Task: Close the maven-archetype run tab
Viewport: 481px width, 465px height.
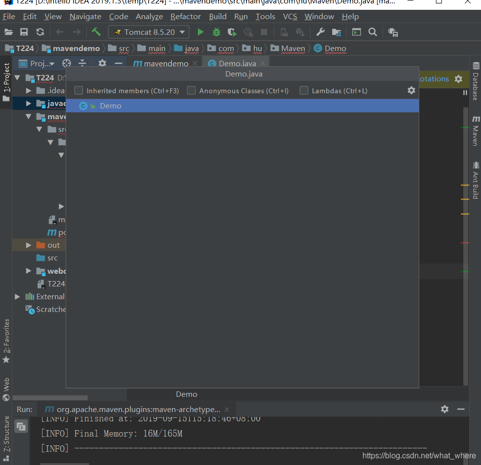Action: pos(227,410)
